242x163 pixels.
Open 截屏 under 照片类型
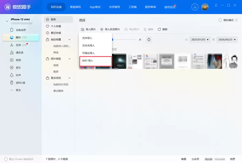click(x=56, y=72)
